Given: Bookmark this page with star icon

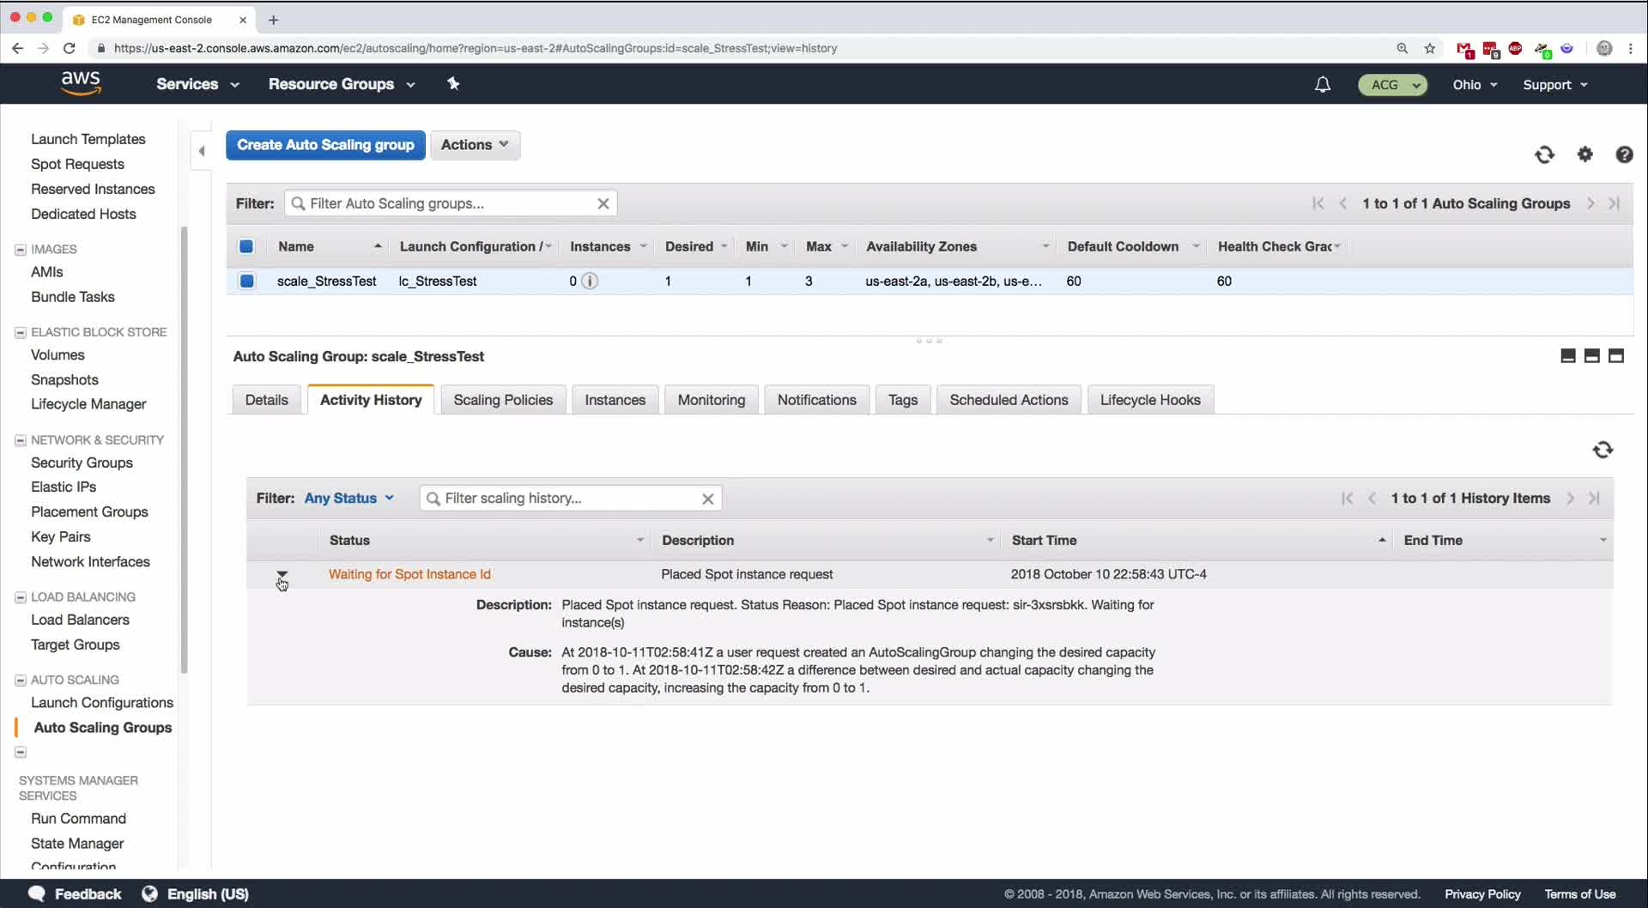Looking at the screenshot, I should (1430, 48).
